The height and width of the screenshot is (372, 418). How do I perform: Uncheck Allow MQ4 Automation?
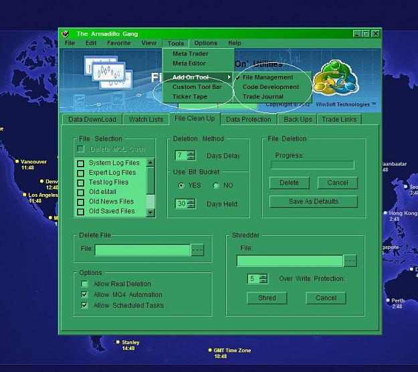click(x=84, y=294)
